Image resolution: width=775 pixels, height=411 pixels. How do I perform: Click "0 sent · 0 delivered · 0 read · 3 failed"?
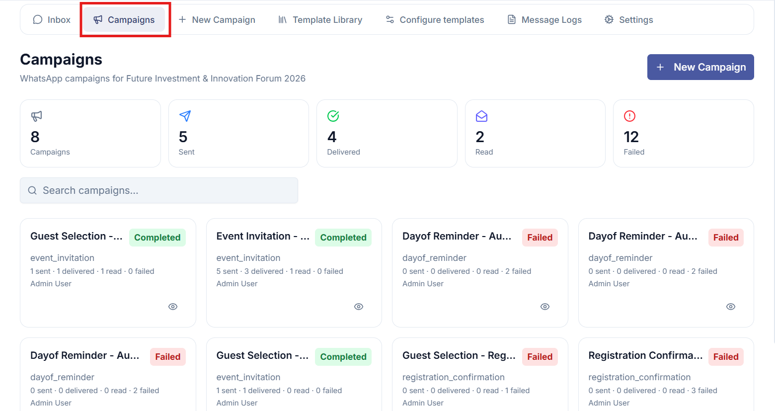pyautogui.click(x=653, y=391)
